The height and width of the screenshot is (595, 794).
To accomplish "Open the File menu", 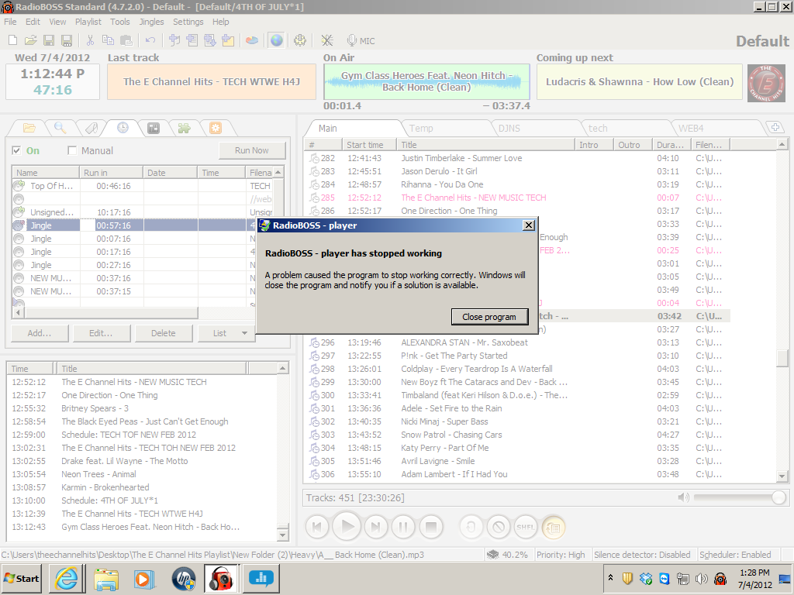I will pyautogui.click(x=10, y=22).
